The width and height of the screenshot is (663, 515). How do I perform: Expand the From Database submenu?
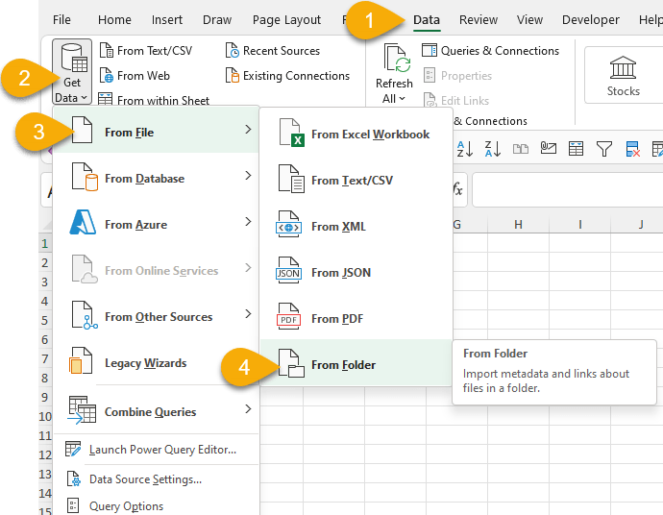pos(144,179)
